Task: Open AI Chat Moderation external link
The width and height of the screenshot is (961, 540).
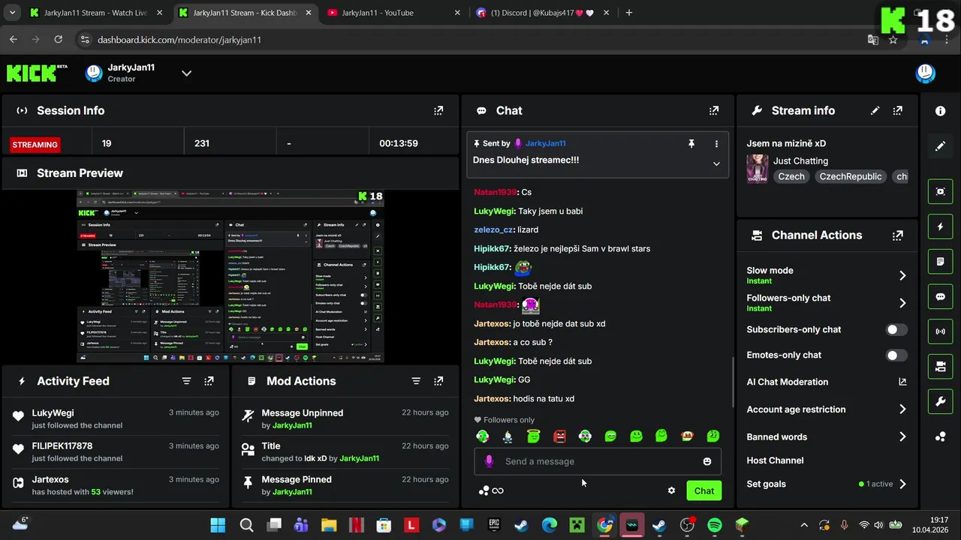Action: point(902,382)
